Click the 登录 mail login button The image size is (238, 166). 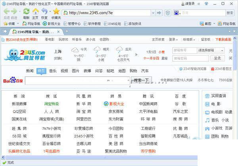coord(217,58)
